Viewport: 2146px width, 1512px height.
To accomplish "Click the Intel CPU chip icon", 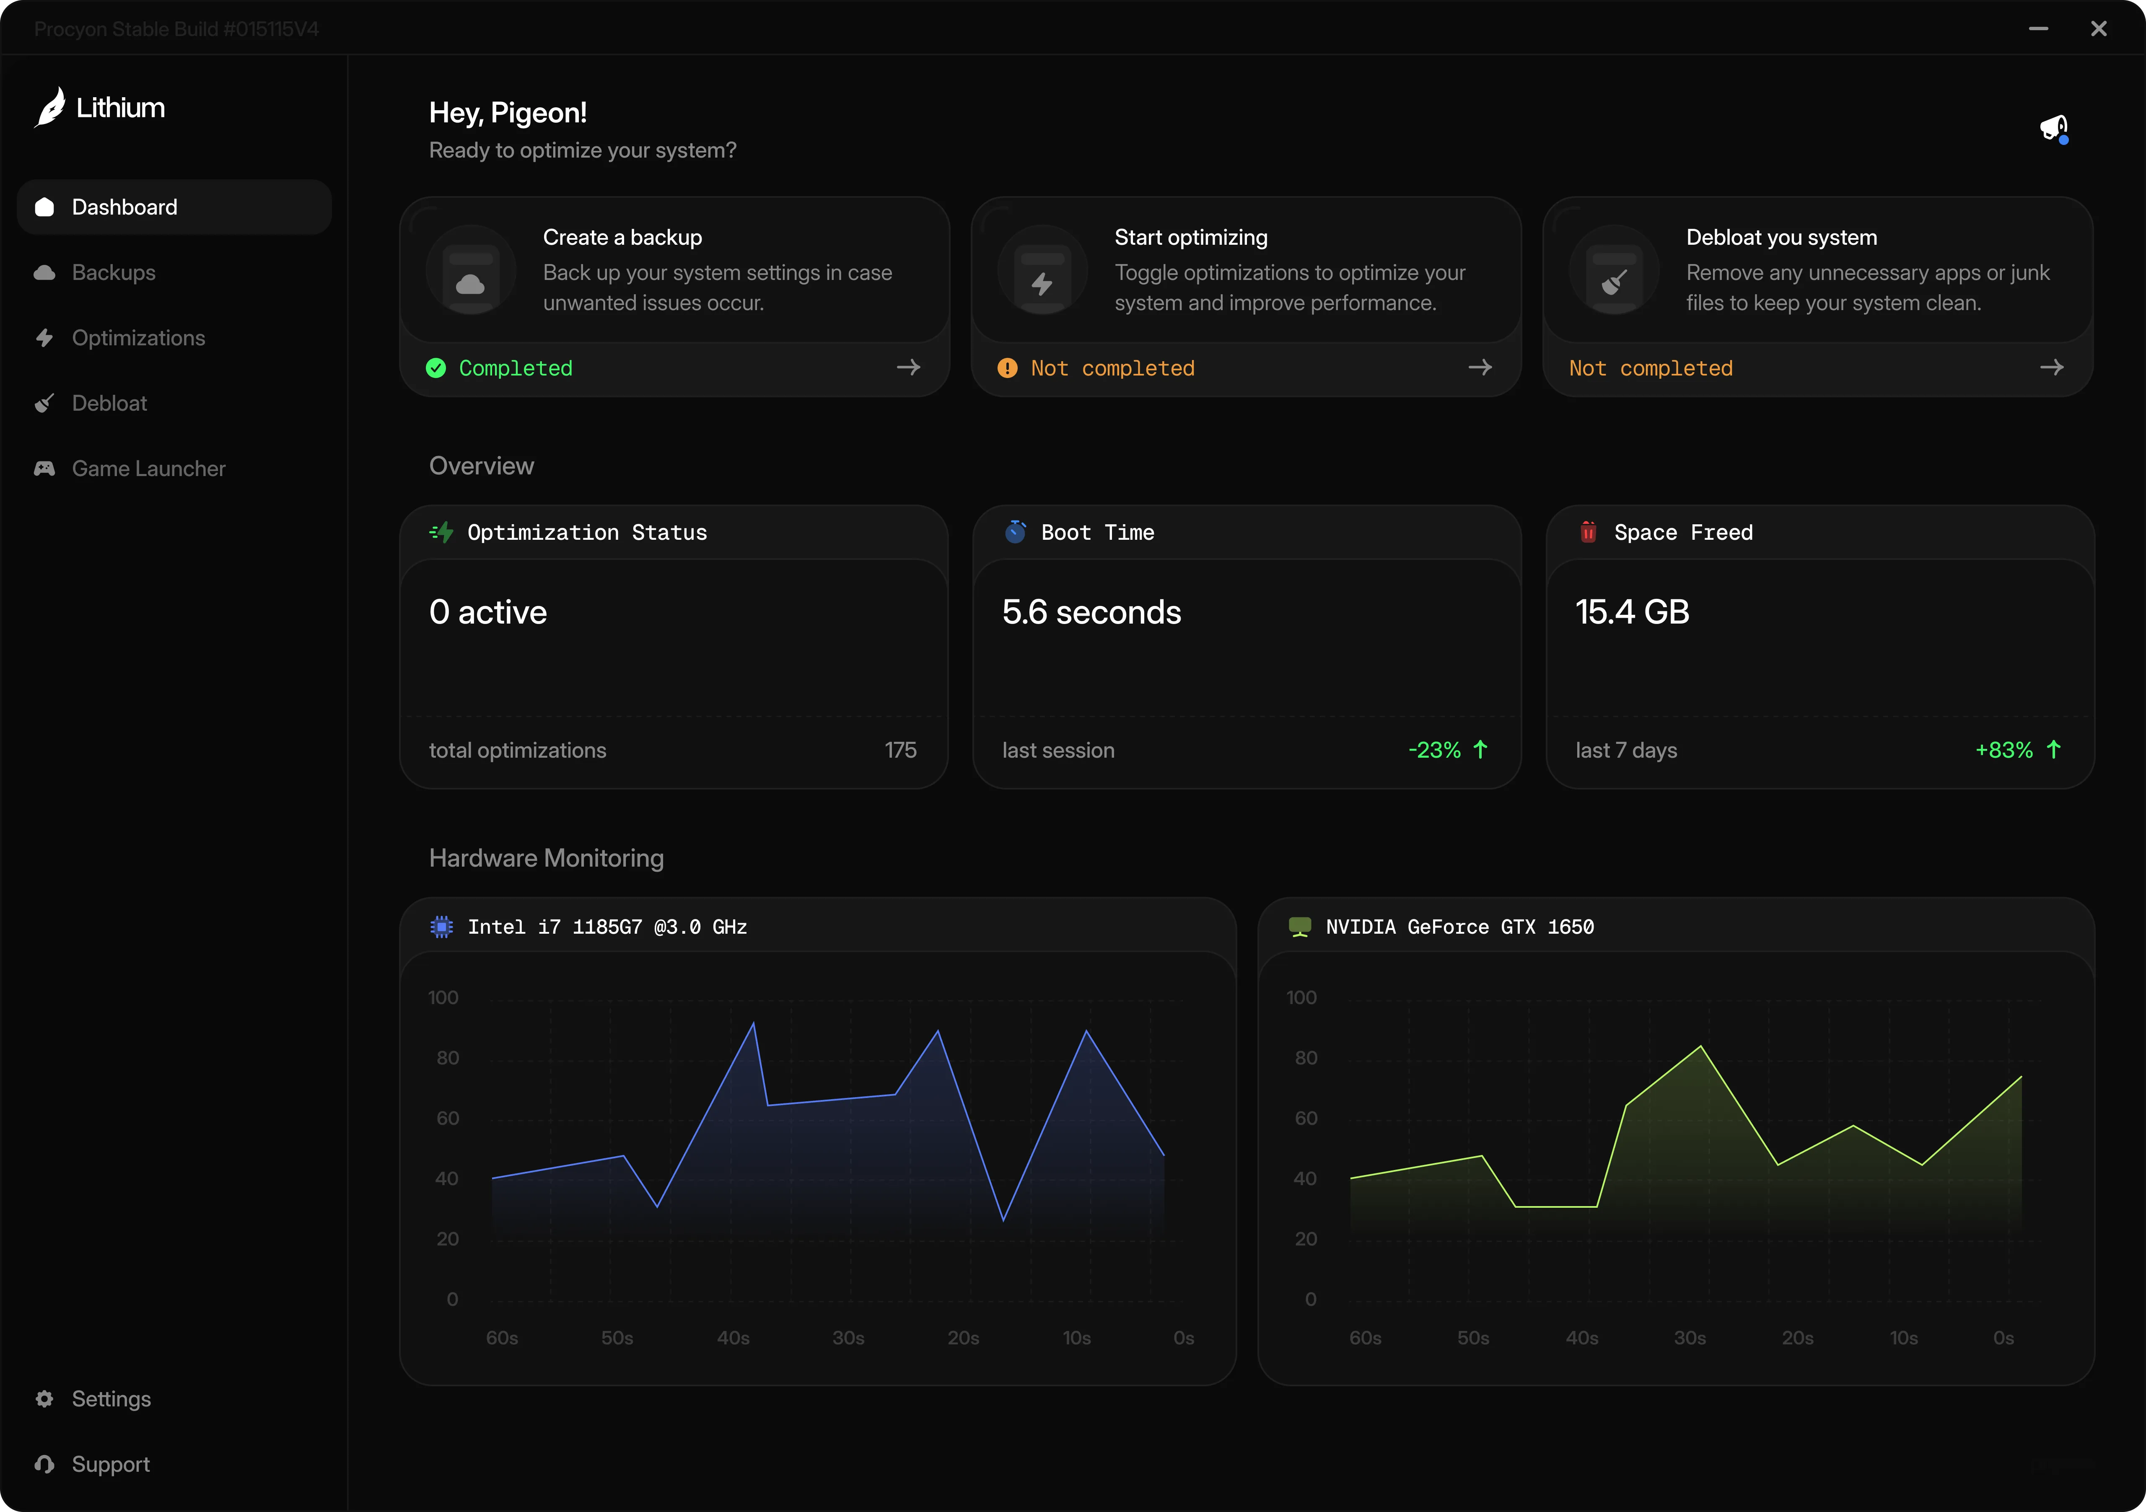I will [x=441, y=926].
